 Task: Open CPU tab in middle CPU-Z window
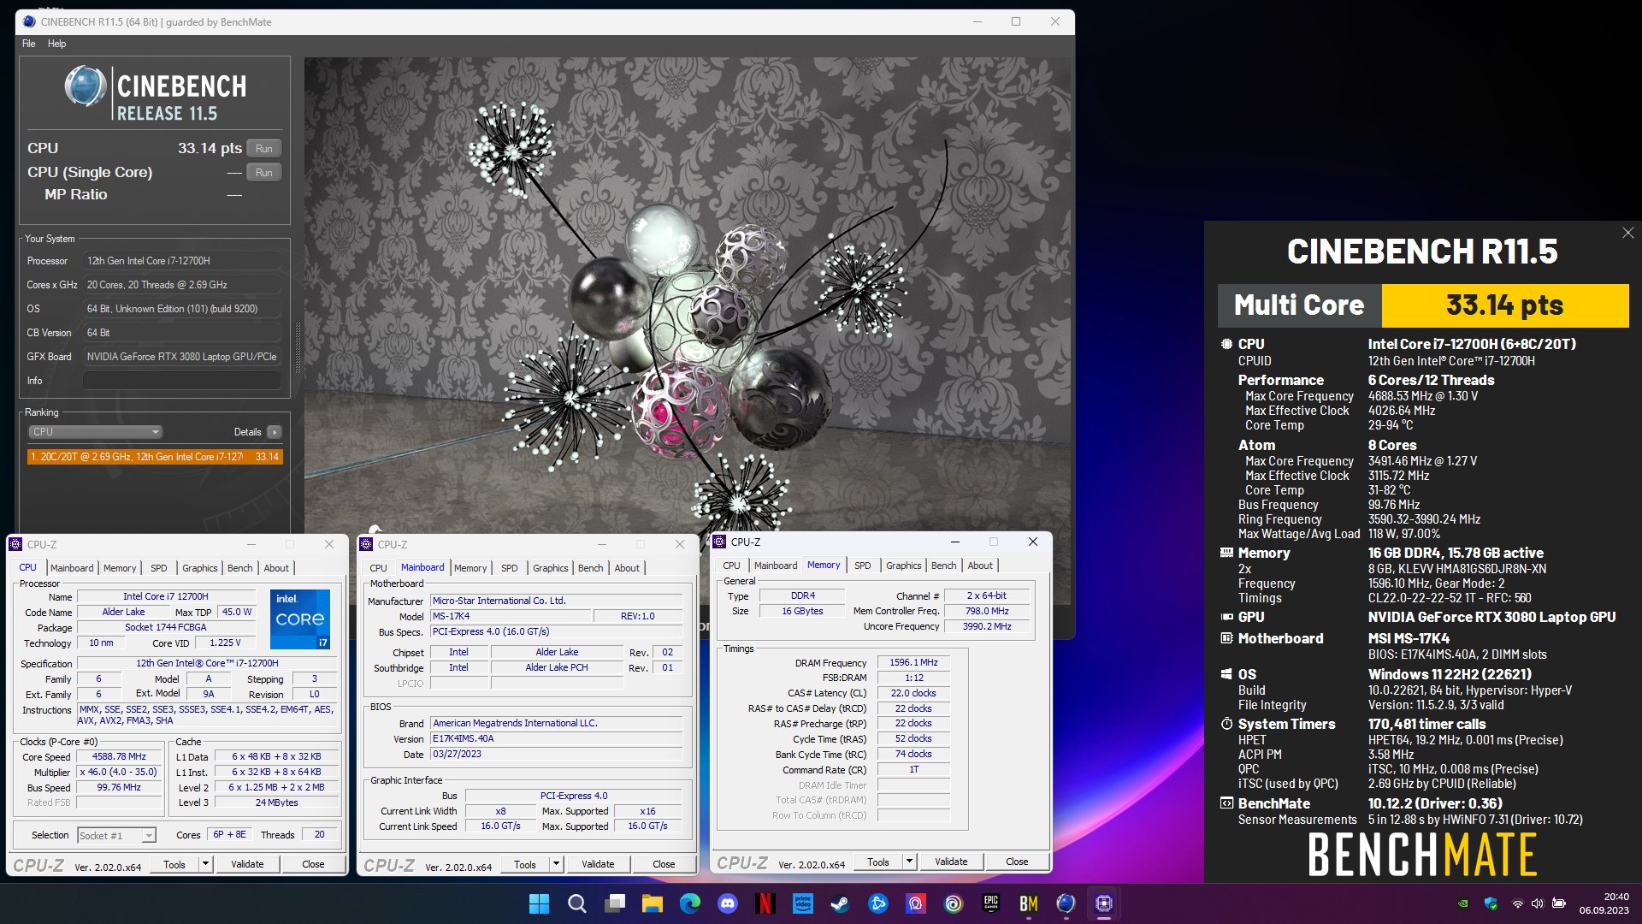379,568
